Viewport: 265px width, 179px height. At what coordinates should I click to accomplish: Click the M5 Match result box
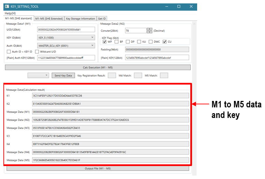164,75
